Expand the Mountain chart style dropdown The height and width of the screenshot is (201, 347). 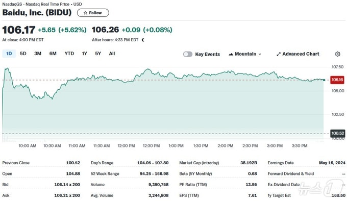point(245,54)
